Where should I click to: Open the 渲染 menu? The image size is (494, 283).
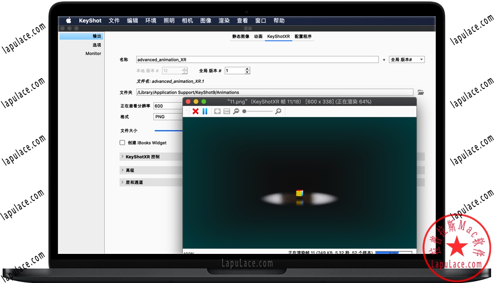coord(224,21)
